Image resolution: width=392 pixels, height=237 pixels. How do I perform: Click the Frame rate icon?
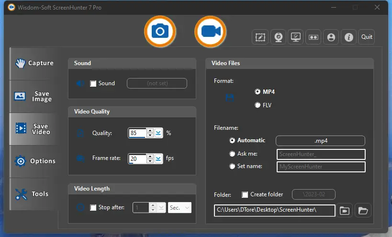pyautogui.click(x=80, y=158)
